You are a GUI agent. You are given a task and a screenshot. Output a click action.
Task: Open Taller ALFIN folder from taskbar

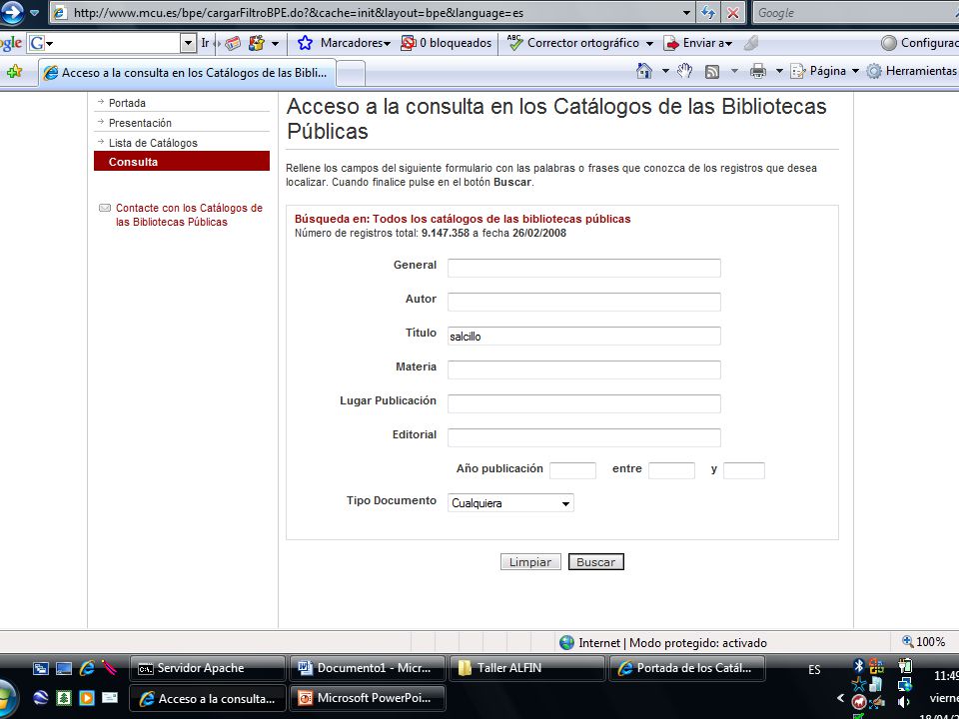(x=527, y=668)
